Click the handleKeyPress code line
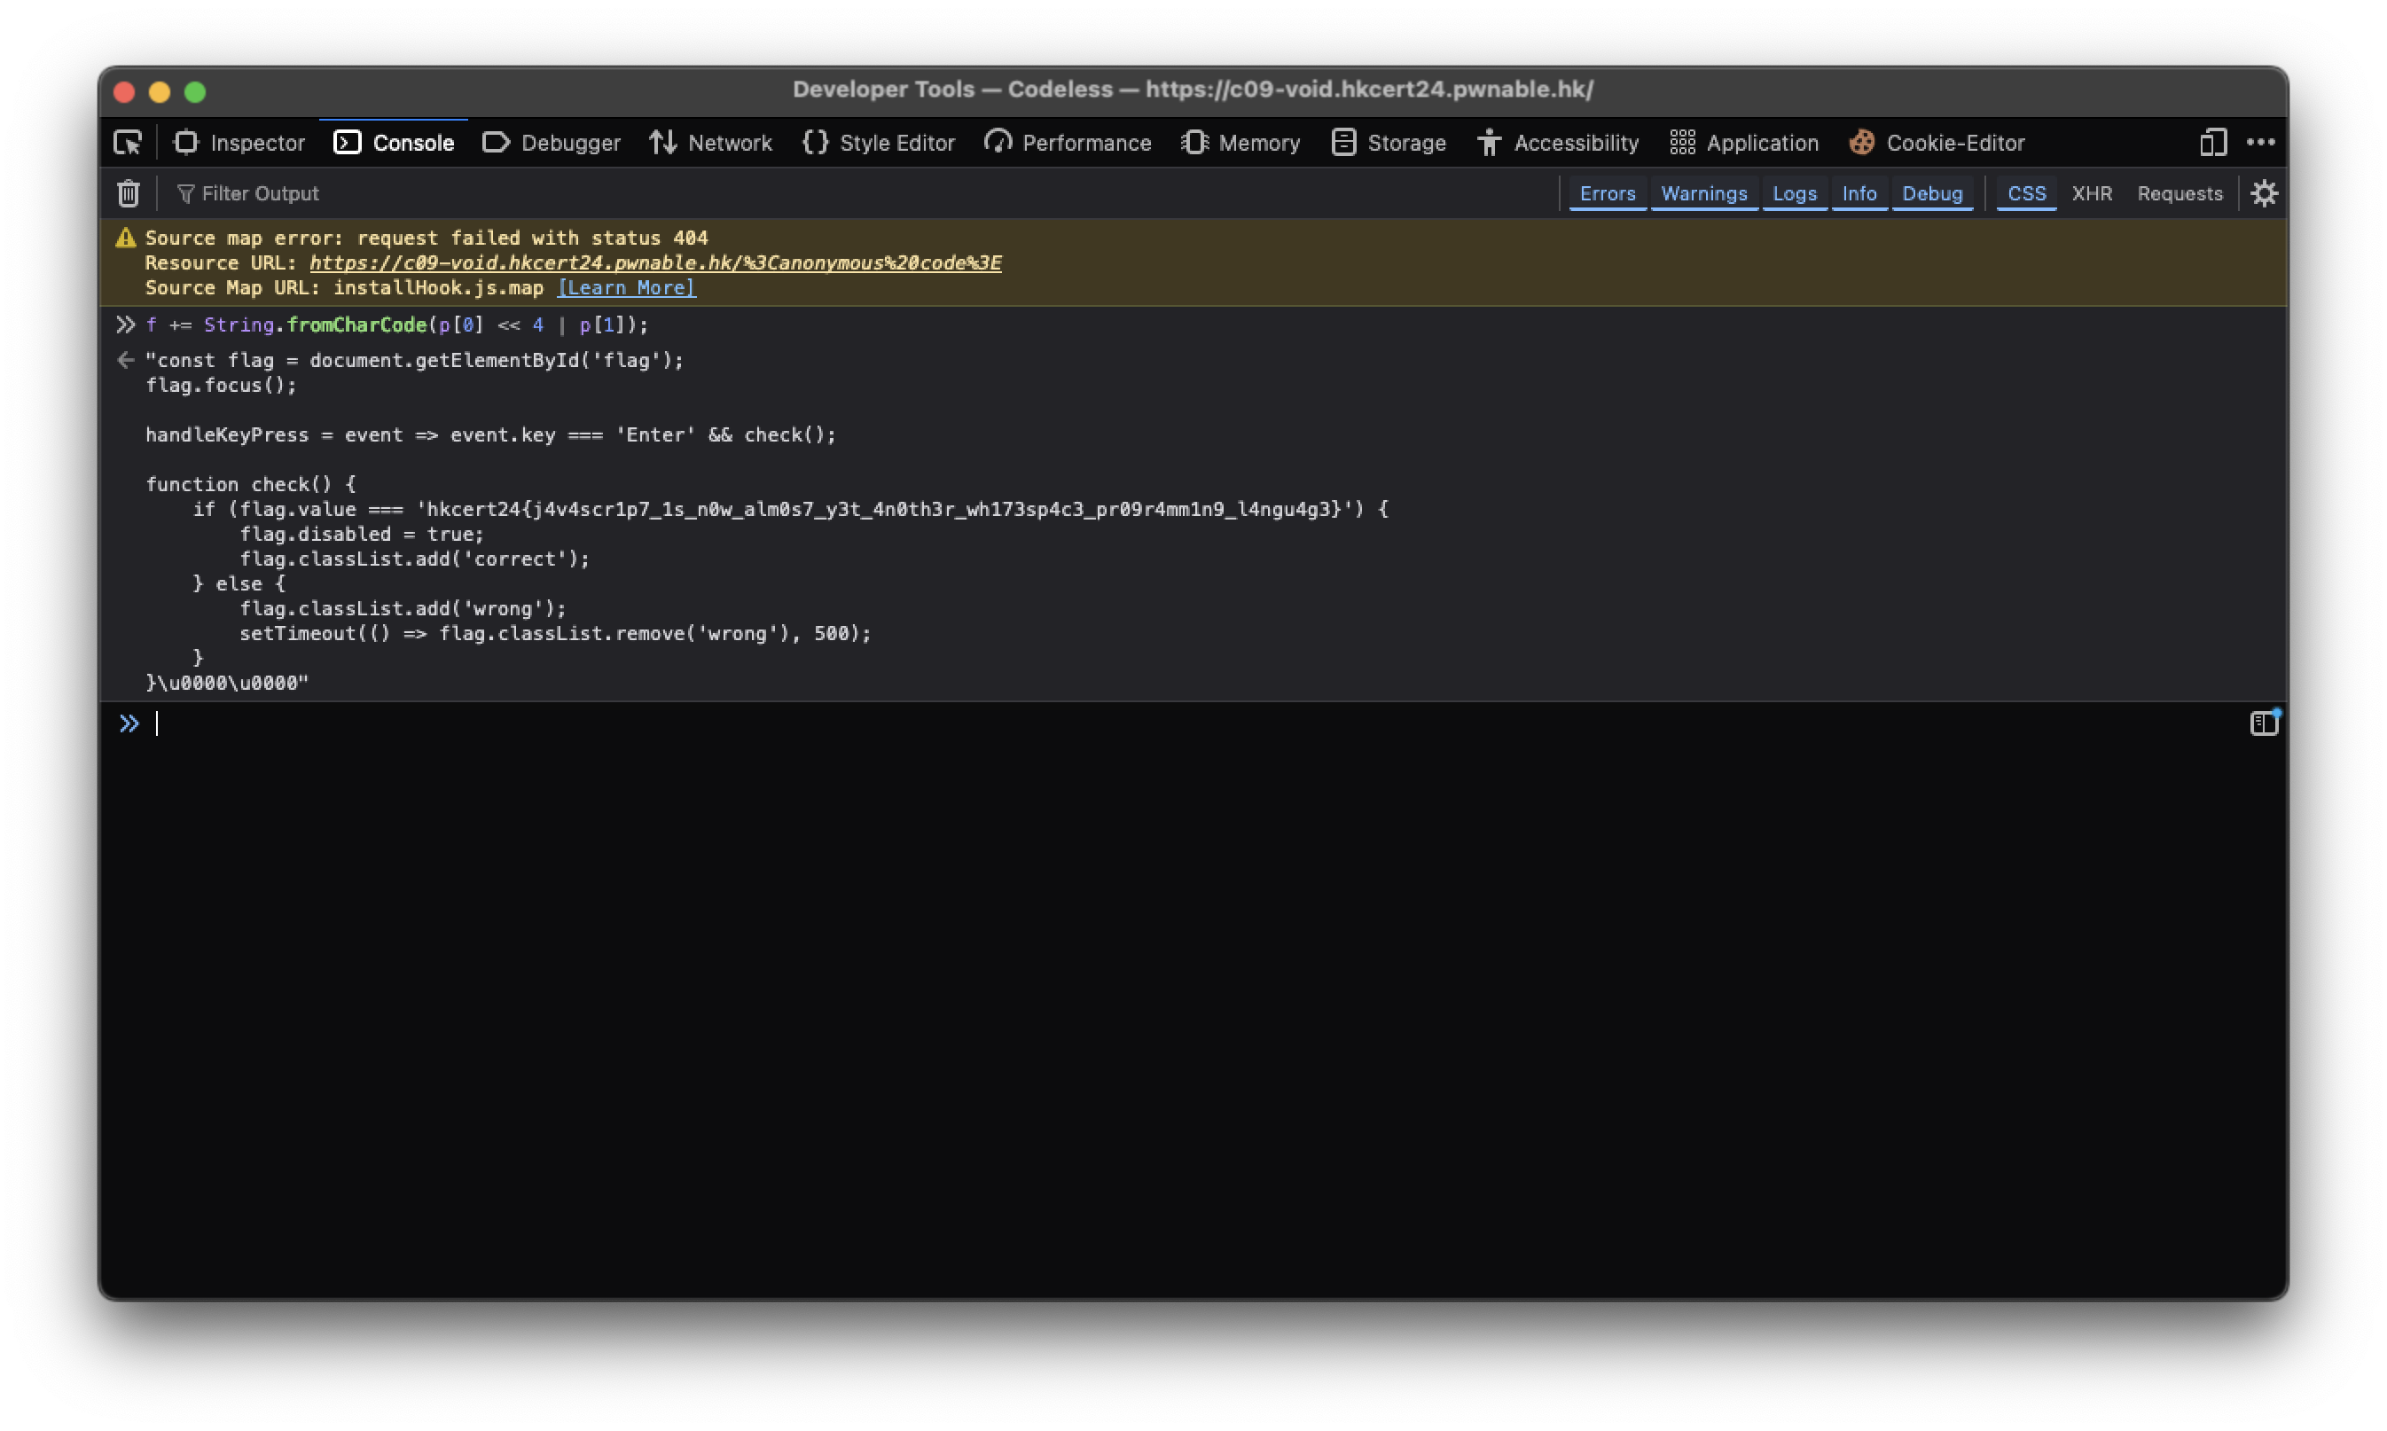The image size is (2387, 1431). click(x=490, y=435)
